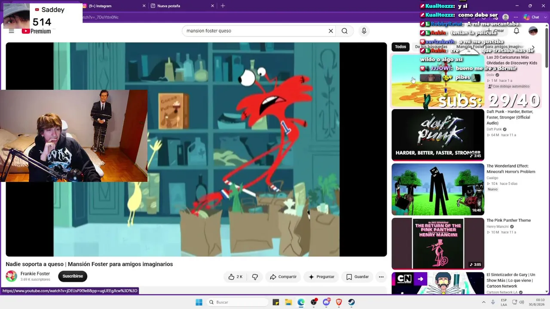550x309 pixels.
Task: Open YouTube notifications bell
Action: (x=516, y=31)
